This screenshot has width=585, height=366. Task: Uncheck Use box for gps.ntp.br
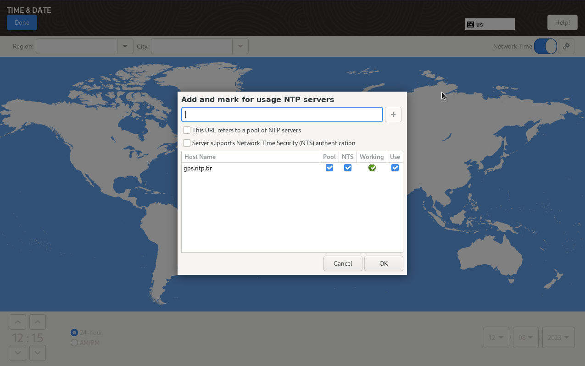point(395,168)
